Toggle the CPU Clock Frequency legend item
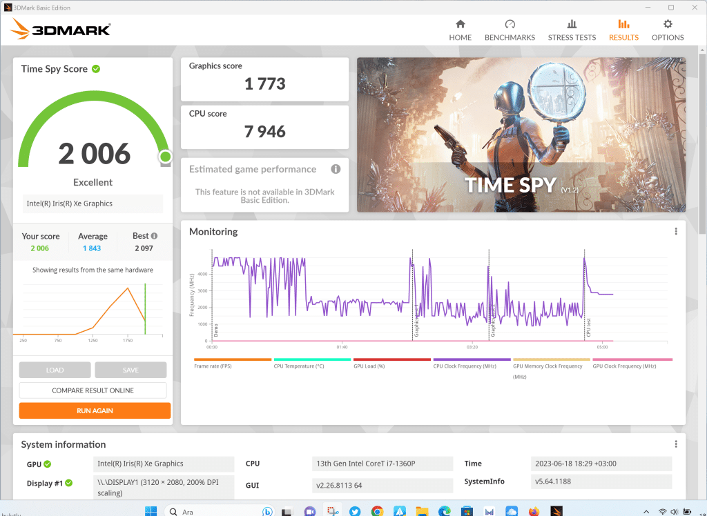The image size is (707, 516). click(x=472, y=364)
